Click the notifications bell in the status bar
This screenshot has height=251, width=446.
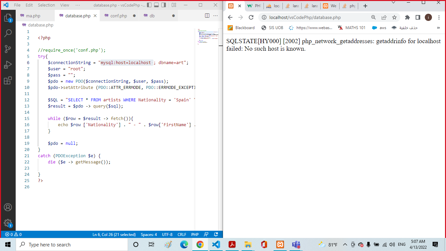[x=216, y=234]
